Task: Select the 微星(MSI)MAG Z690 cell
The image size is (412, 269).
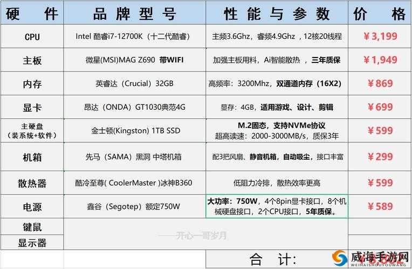Action: tap(134, 60)
